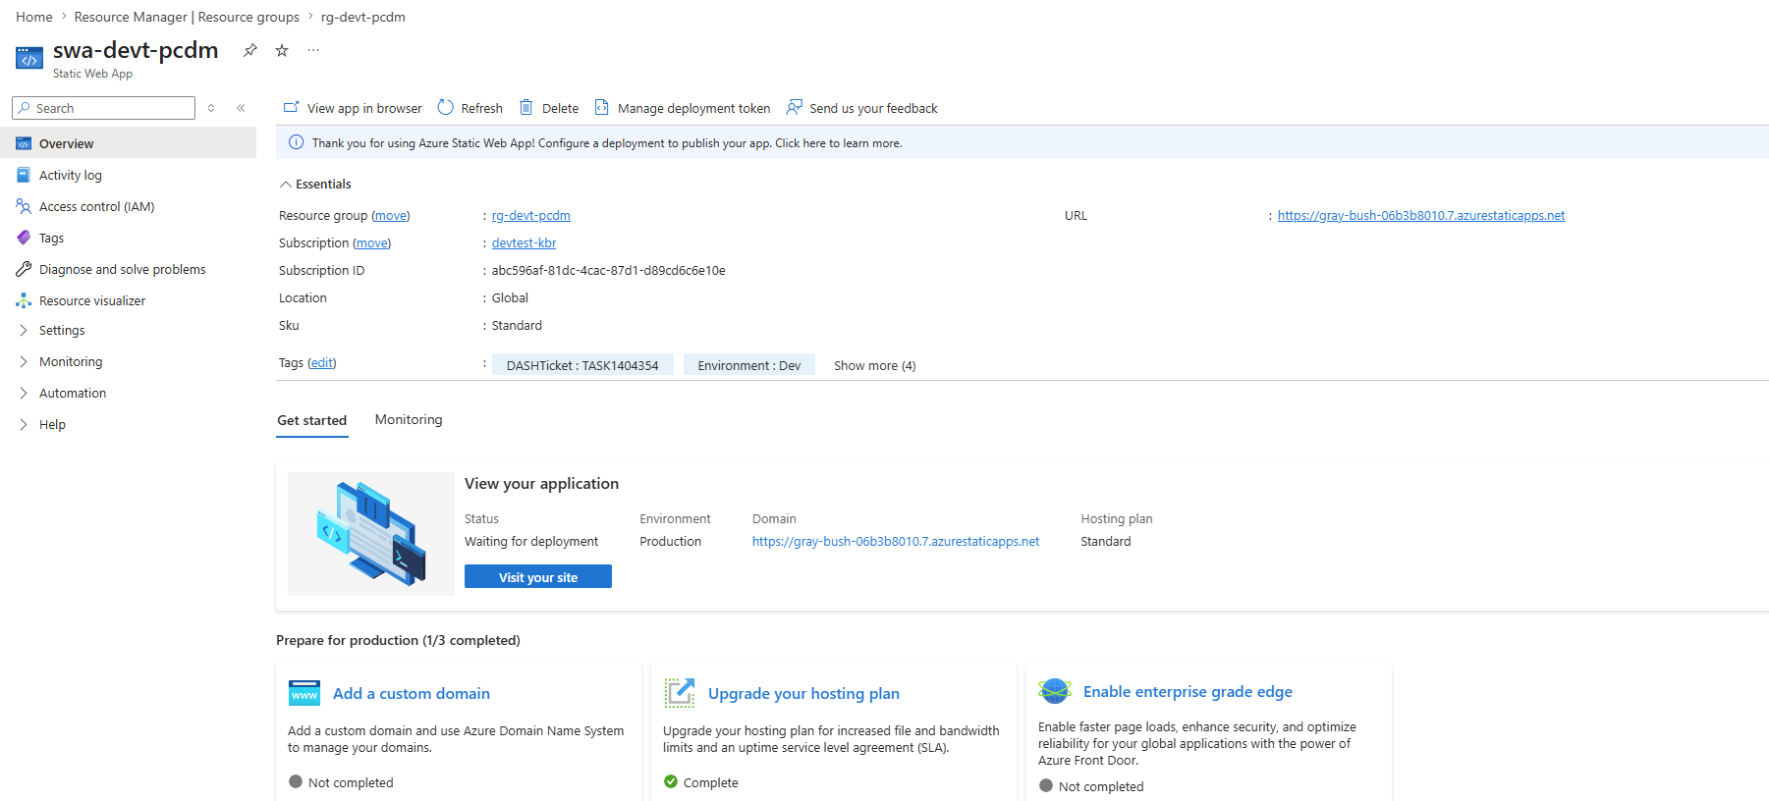Click the Activity log icon

tap(24, 175)
